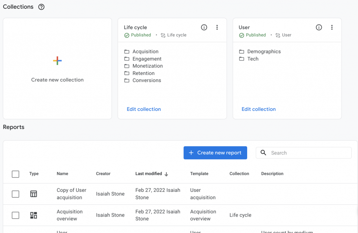358x233 pixels.
Task: Check the select-all checkbox in the Reports header
Action: coord(15,174)
